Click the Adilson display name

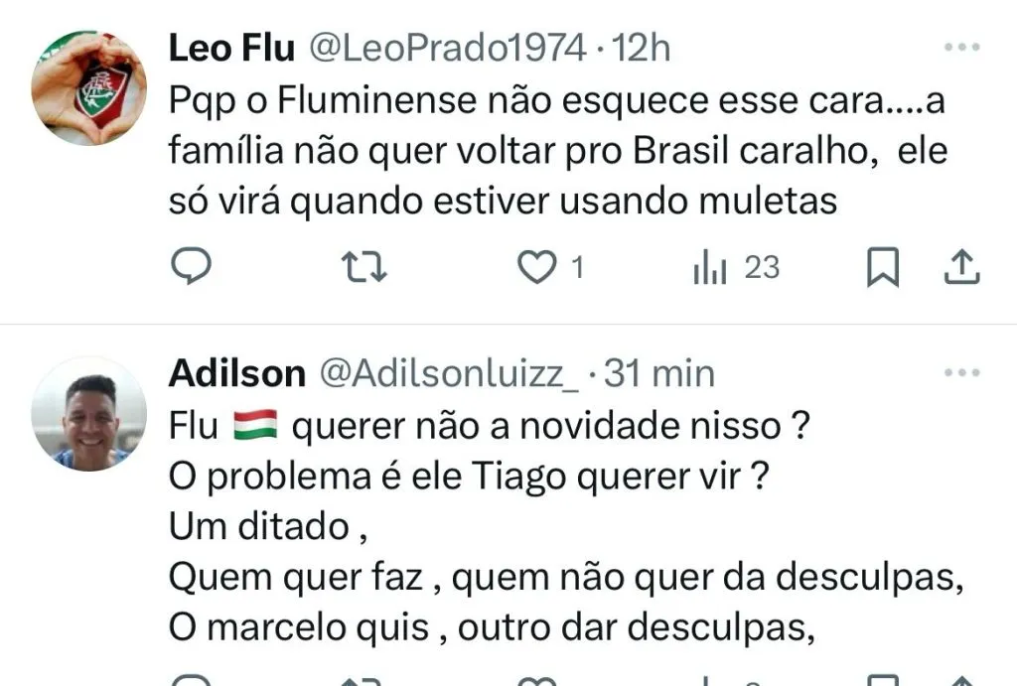(237, 373)
